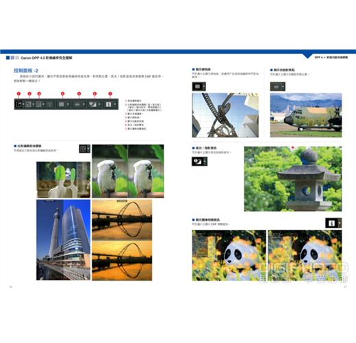Screen dimensions: 356x343
Task: Expand dropdown arrow next to highlight/shadow warning toolbar icon
Action: point(99,104)
